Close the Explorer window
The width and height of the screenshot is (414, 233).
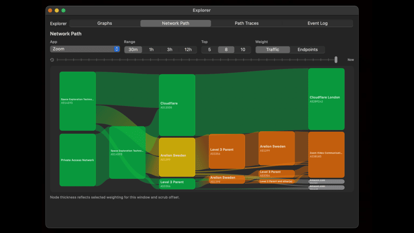50,10
